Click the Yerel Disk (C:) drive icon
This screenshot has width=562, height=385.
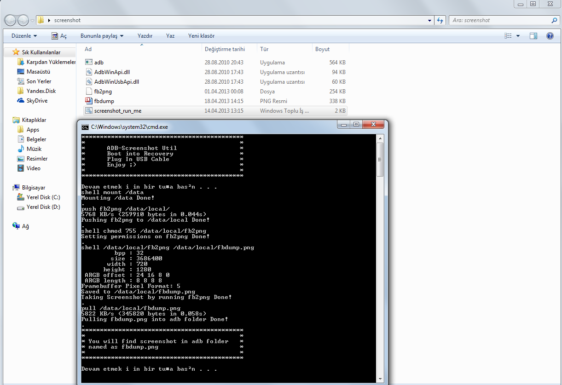(x=21, y=197)
